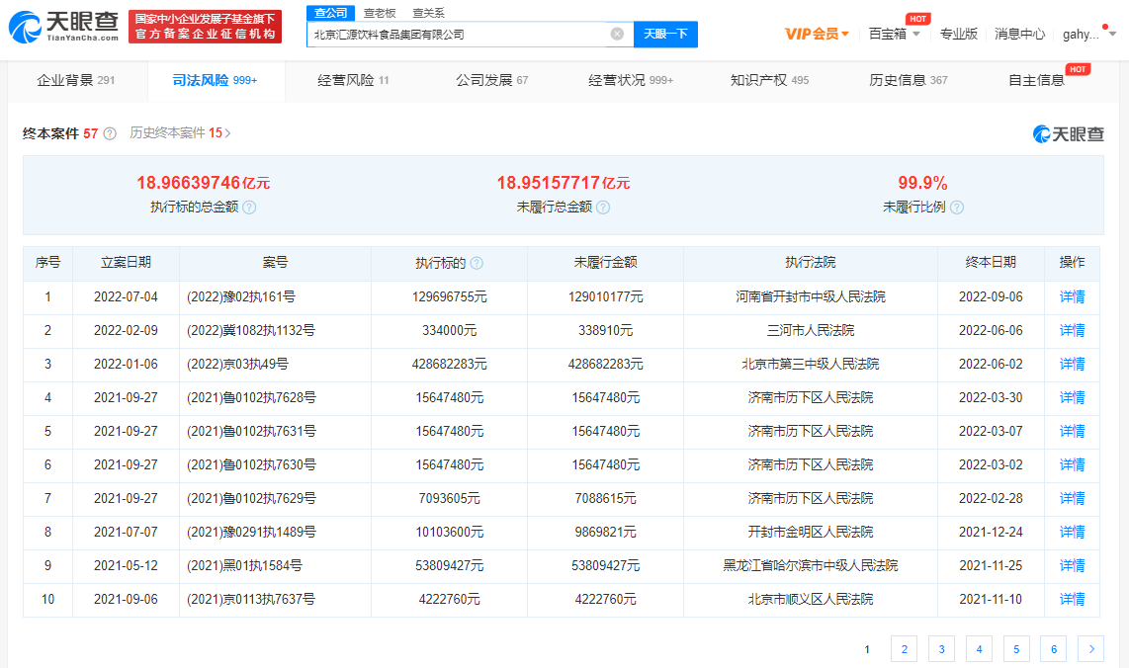Show help for 执行标的总金额
The width and height of the screenshot is (1129, 668).
tap(249, 208)
